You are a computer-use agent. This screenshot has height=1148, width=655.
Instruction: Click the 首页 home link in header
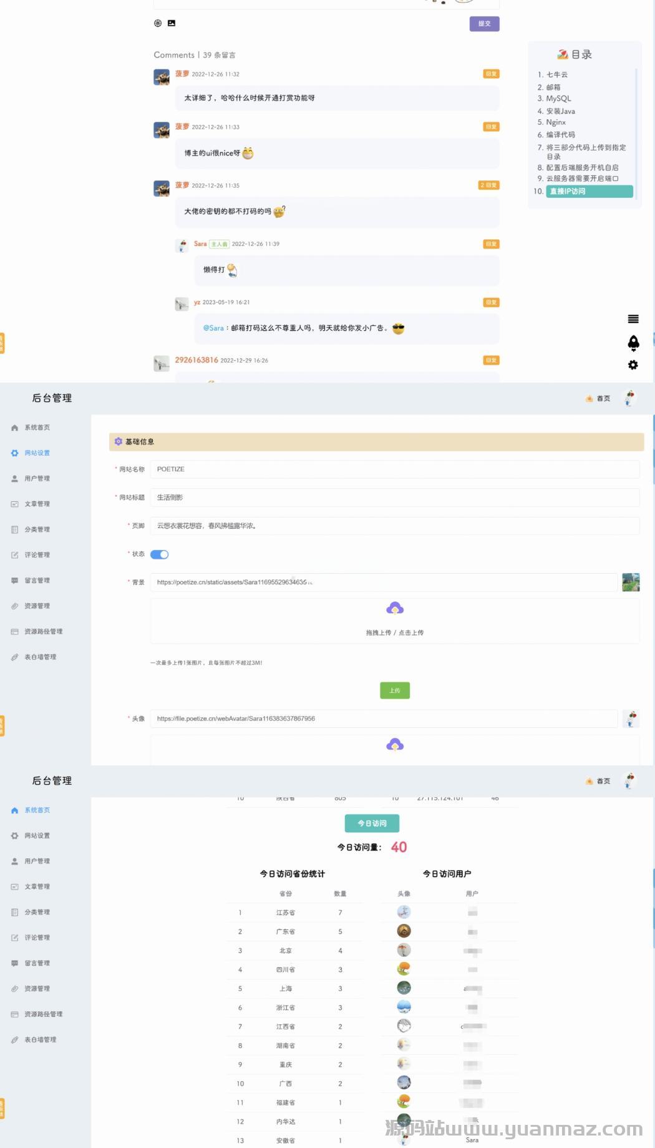599,398
